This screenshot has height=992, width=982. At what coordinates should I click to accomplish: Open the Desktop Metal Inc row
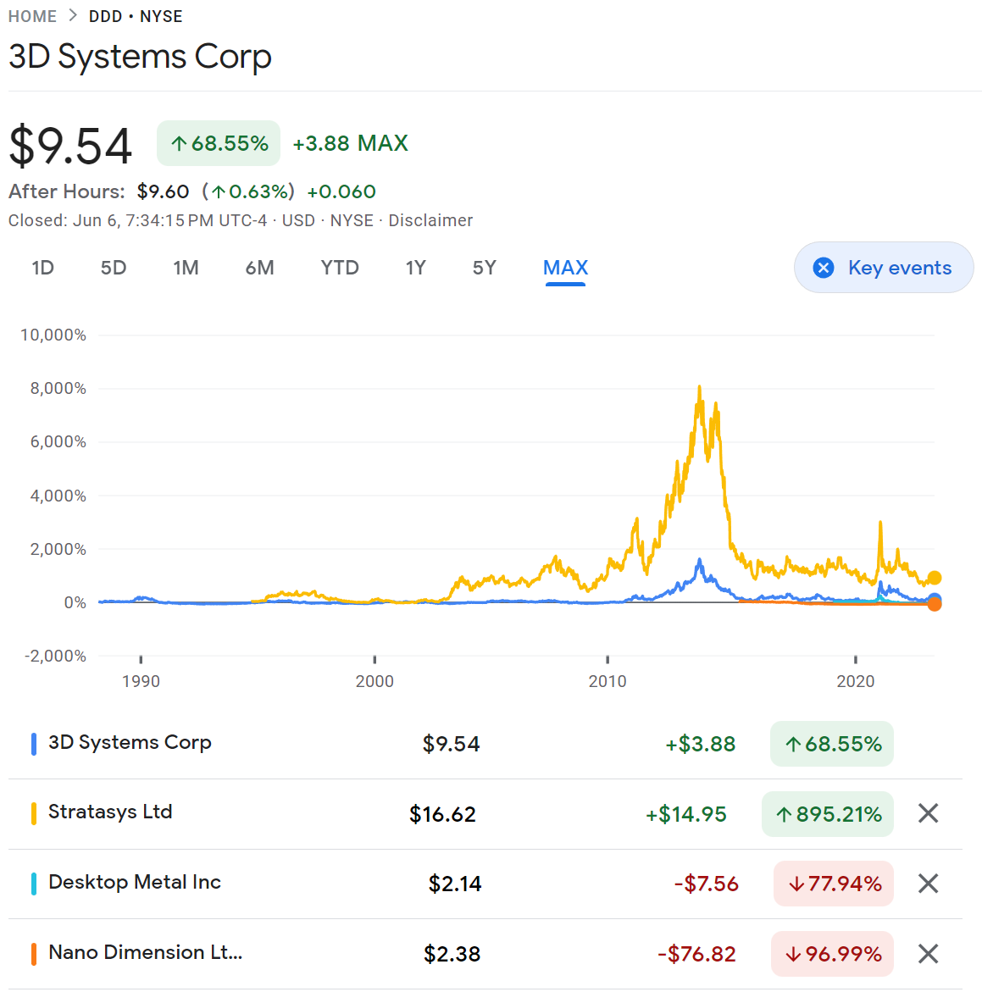pos(485,884)
